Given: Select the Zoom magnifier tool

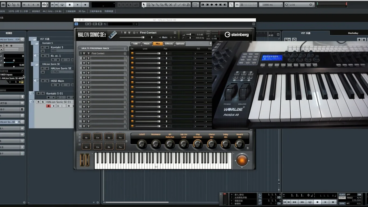Looking at the screenshot, I should coord(166,5).
